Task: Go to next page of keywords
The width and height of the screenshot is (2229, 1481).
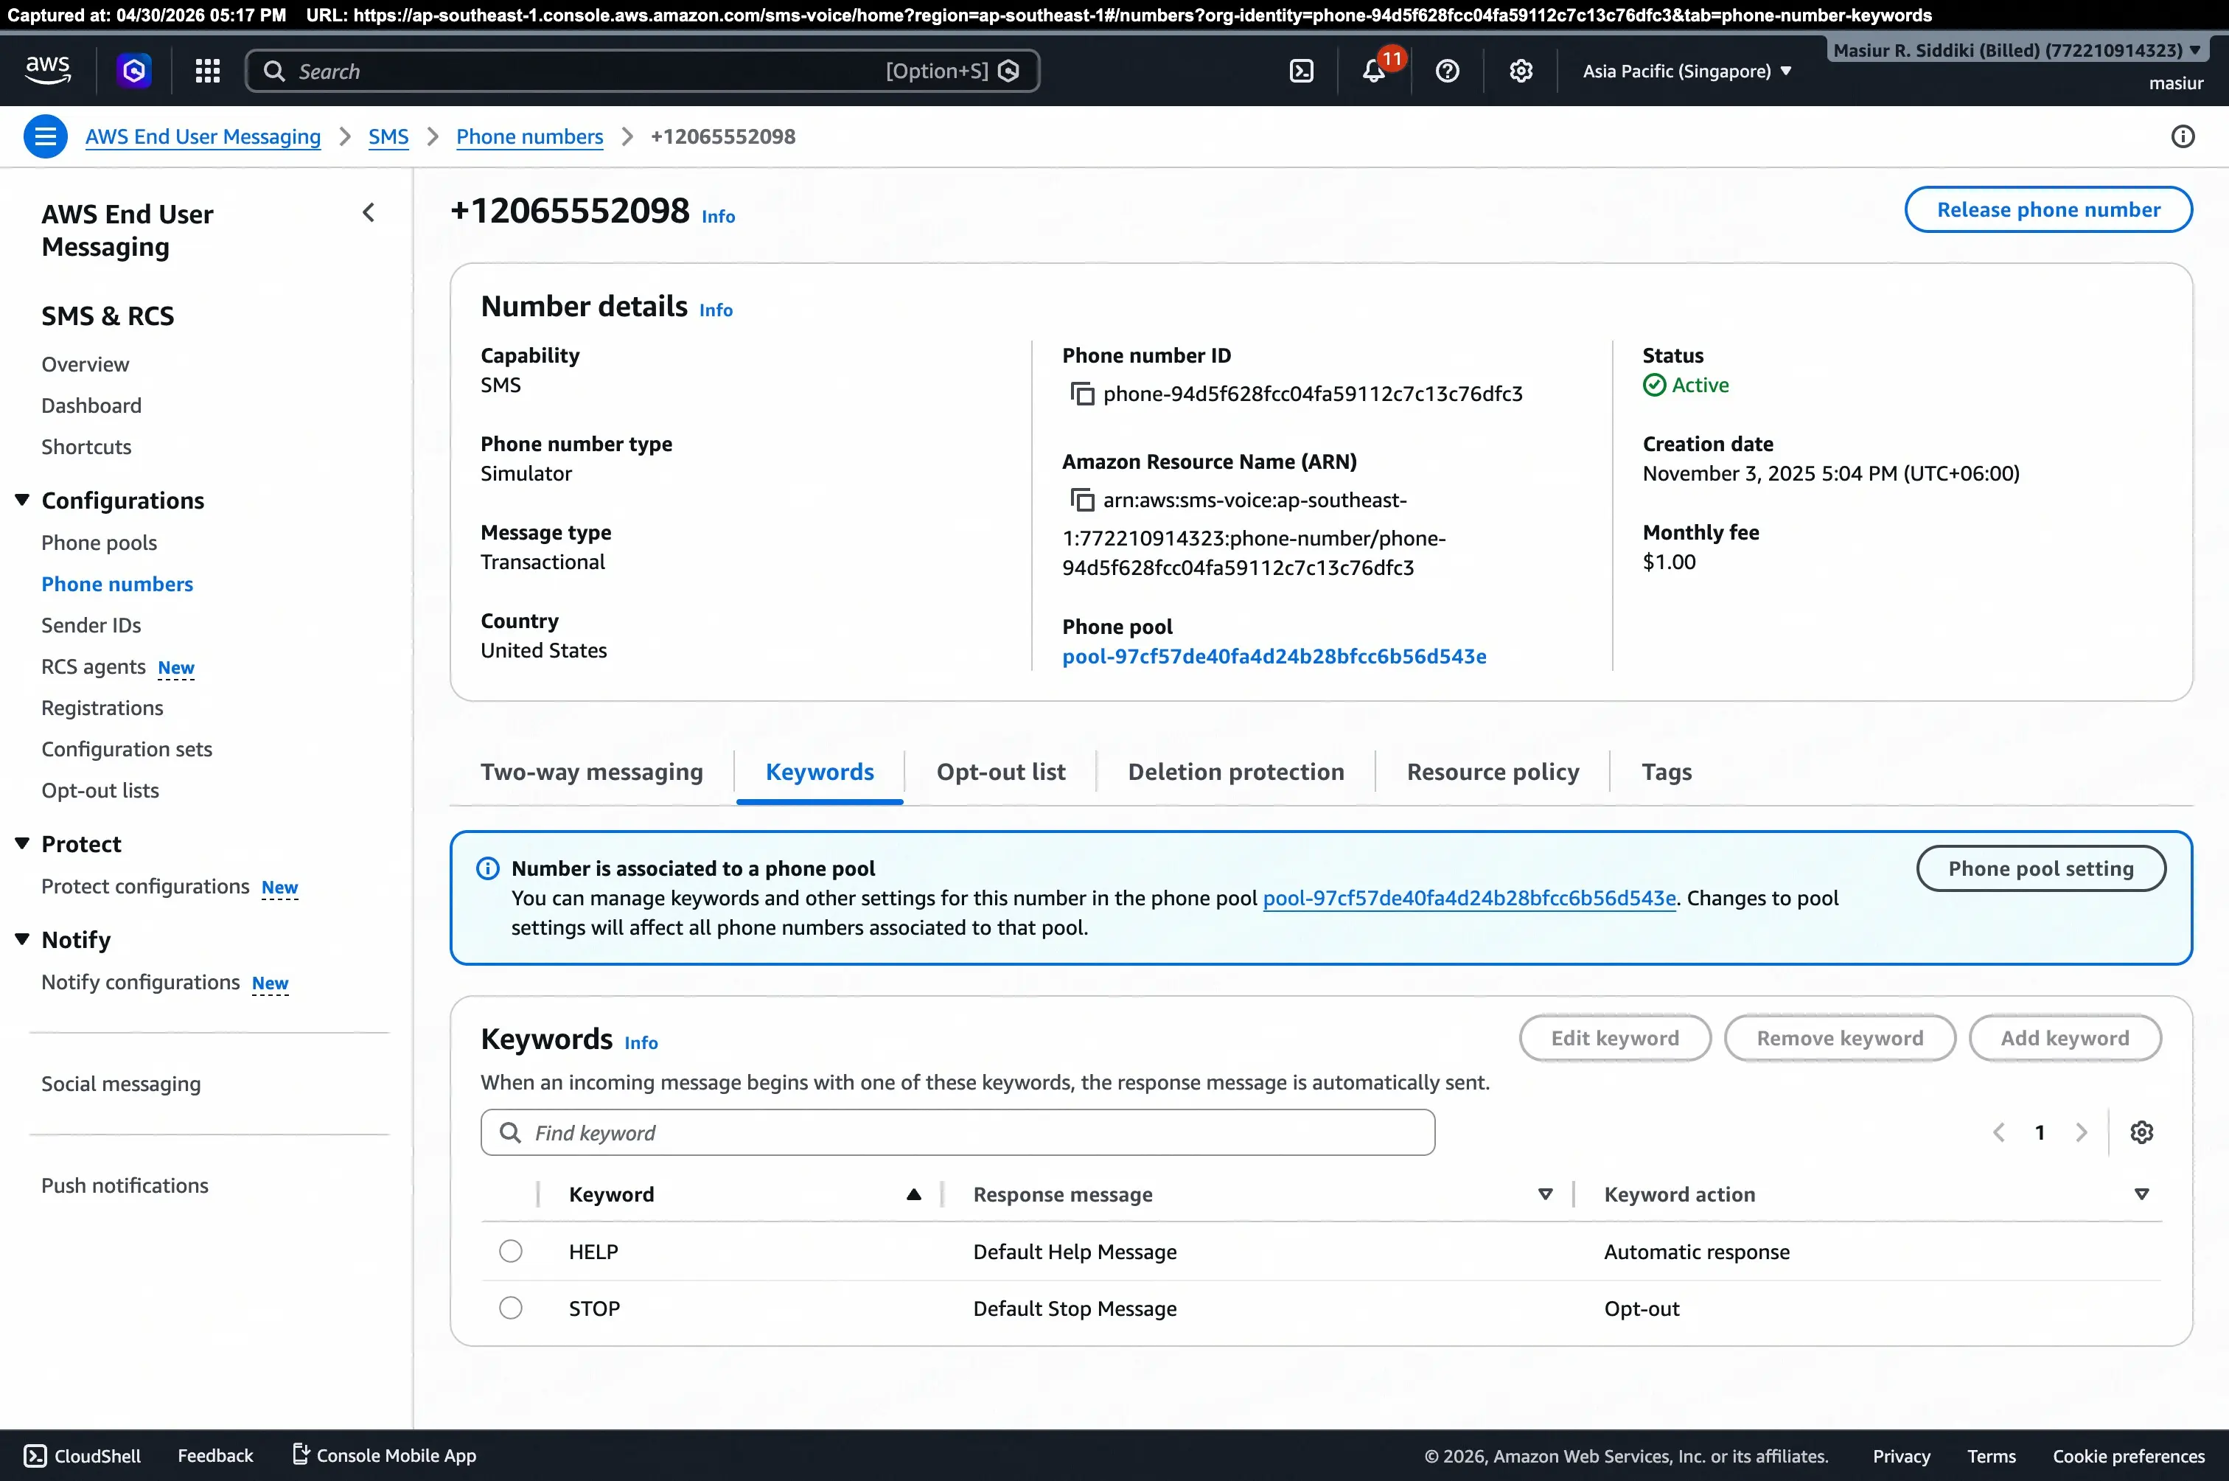Action: click(2081, 1132)
